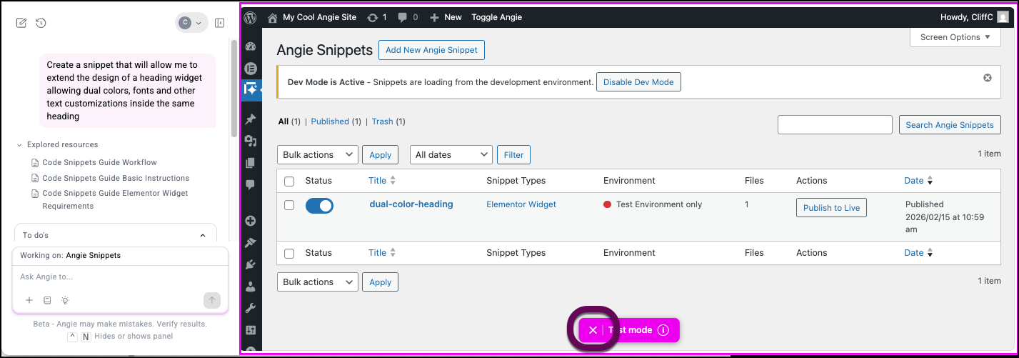Click Test mode info icon

pos(663,330)
